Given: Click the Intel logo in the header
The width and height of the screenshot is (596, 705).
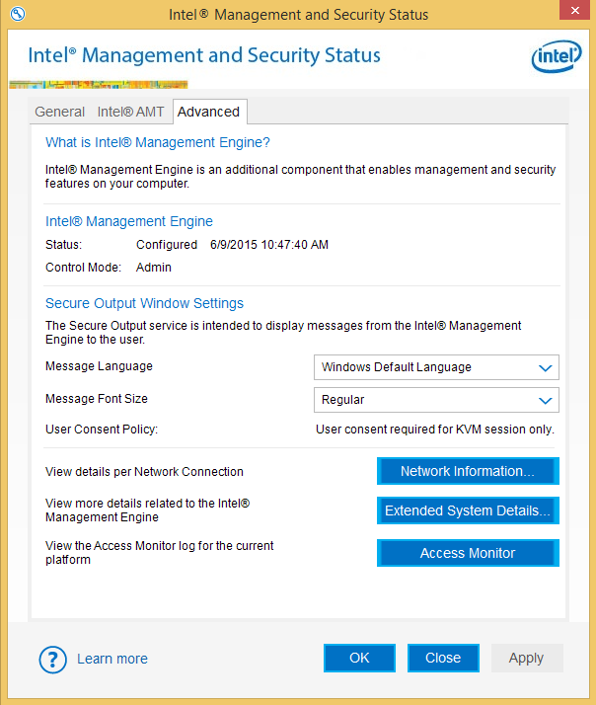Looking at the screenshot, I should click(x=557, y=57).
